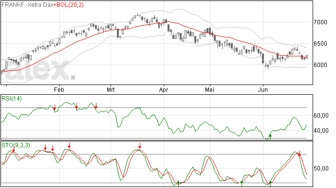Click the green buy arrow in RSI panel

coord(270,137)
